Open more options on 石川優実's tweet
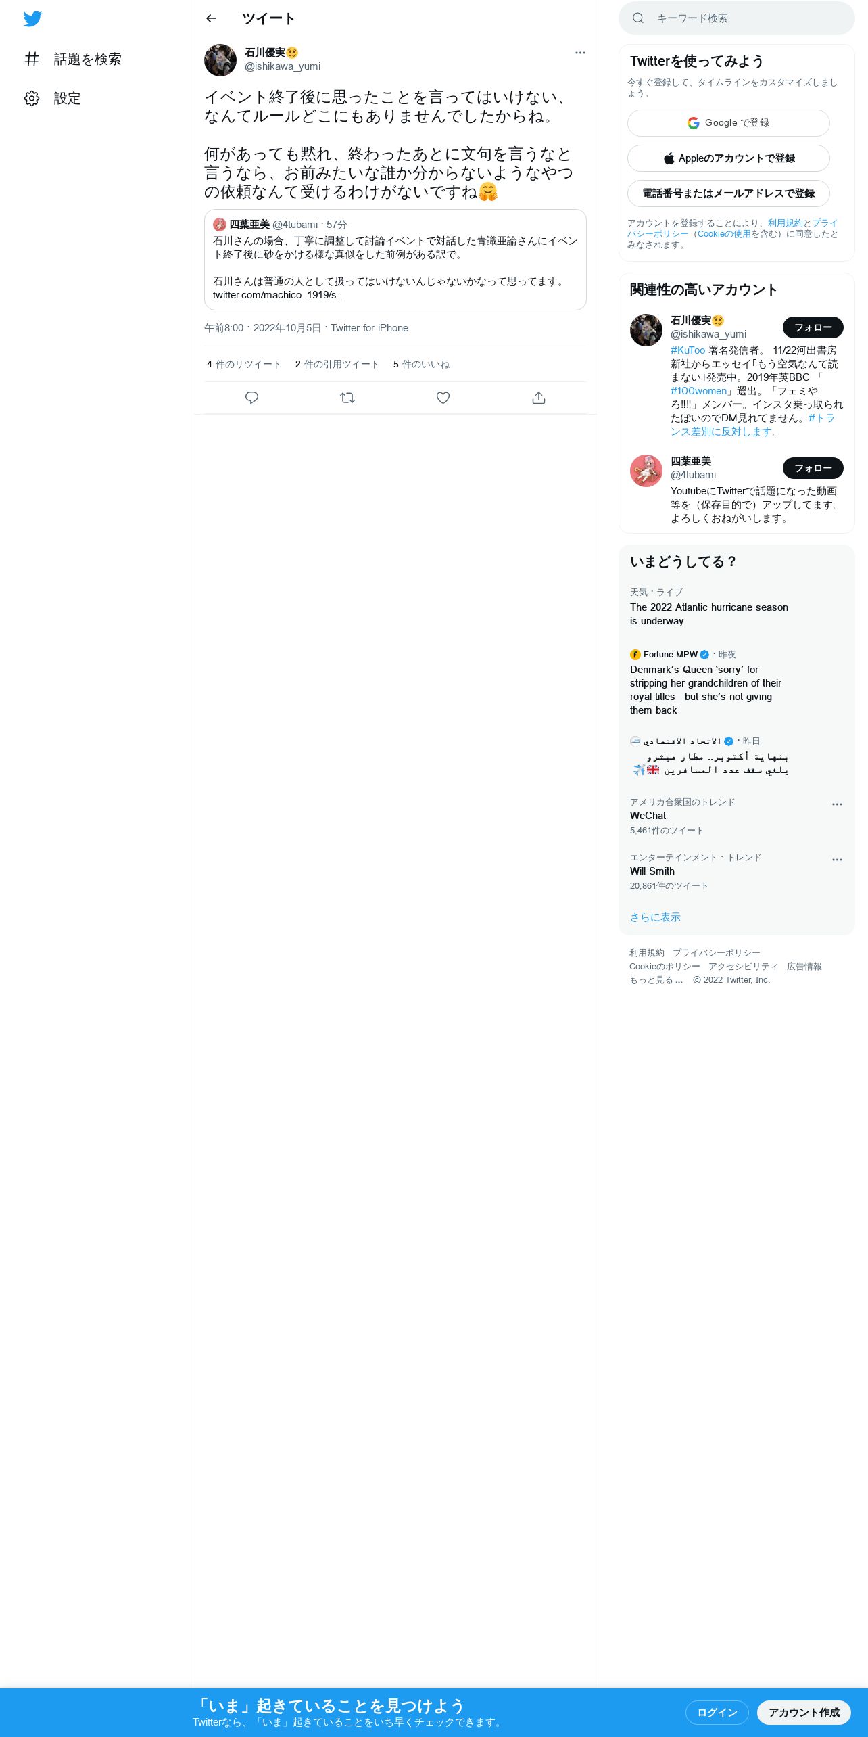 click(580, 53)
